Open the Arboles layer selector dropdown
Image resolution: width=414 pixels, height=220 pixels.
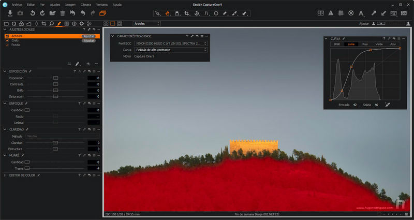click(x=146, y=24)
